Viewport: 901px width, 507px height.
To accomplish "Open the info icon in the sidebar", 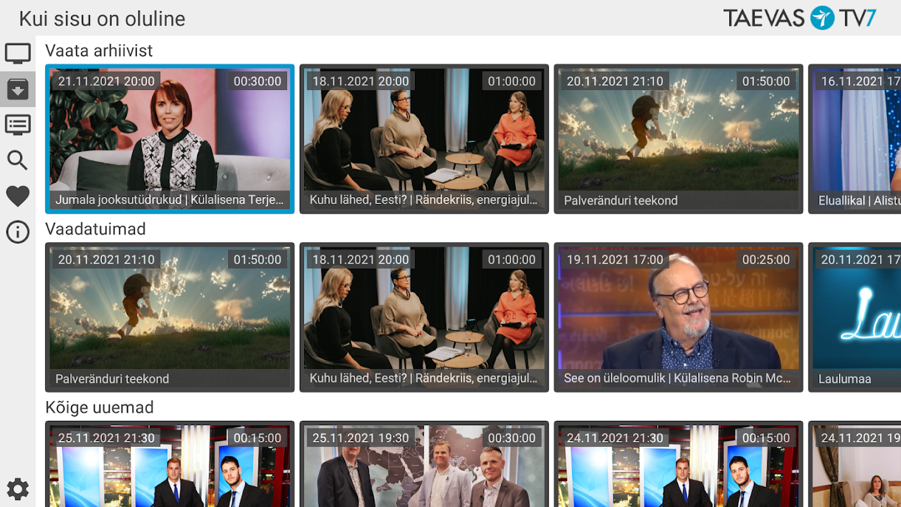I will point(18,232).
